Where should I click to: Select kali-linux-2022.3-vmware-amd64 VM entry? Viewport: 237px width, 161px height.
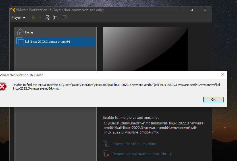(55, 42)
